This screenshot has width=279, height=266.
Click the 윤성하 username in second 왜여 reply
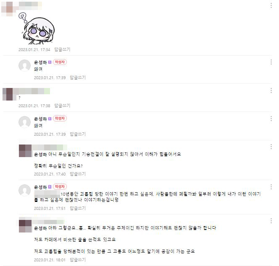[40, 119]
